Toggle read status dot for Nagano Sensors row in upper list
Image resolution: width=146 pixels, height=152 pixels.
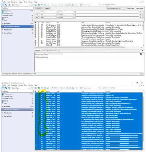click(36, 39)
